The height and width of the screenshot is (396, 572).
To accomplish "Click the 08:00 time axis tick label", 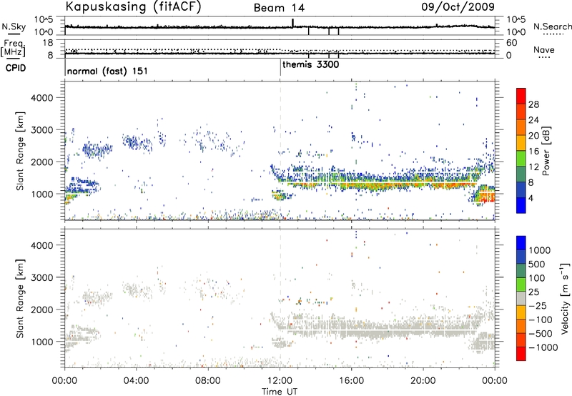I will pyautogui.click(x=208, y=381).
